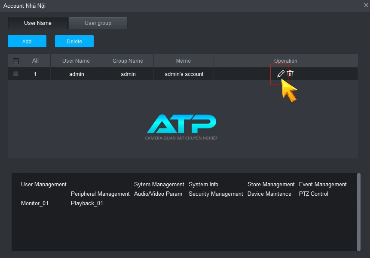Click the permissions panel scrollbar

click(x=359, y=212)
